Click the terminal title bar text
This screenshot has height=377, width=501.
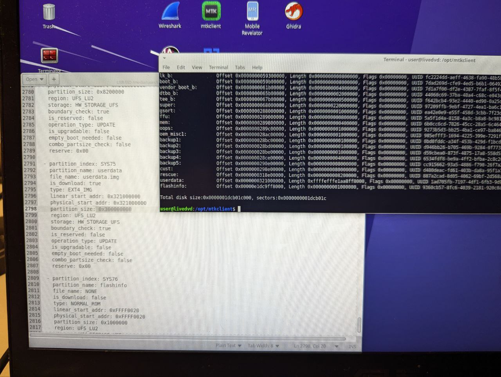429,60
